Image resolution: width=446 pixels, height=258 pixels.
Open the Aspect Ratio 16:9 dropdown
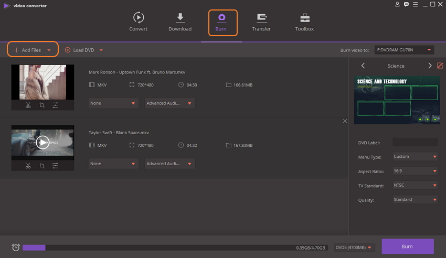[415, 171]
